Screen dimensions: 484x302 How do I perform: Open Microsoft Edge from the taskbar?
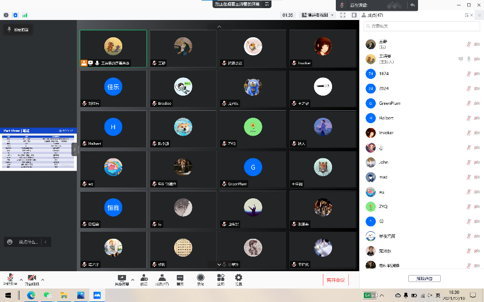coord(31,295)
